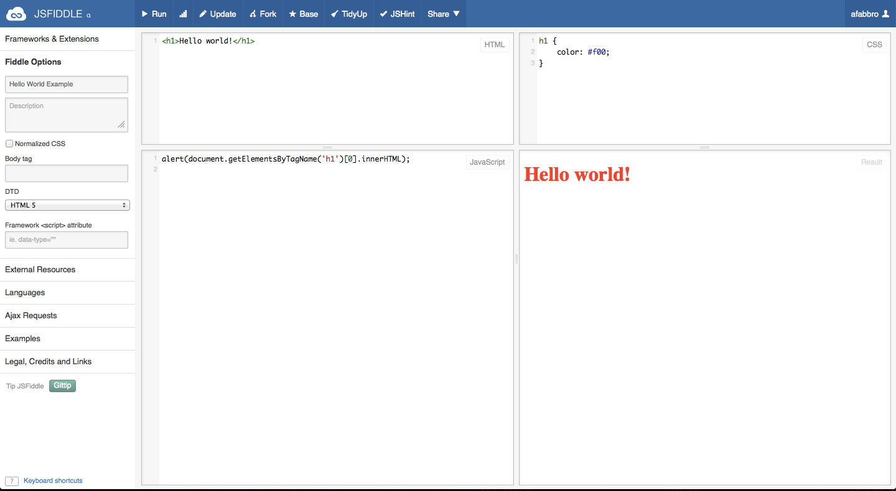
Task: Expand the Ajax Requests section
Action: tap(67, 316)
